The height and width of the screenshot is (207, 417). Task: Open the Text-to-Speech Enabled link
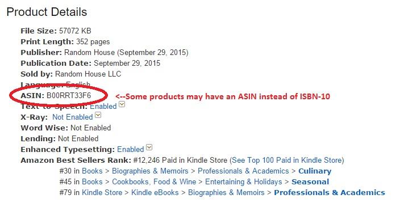(x=103, y=107)
